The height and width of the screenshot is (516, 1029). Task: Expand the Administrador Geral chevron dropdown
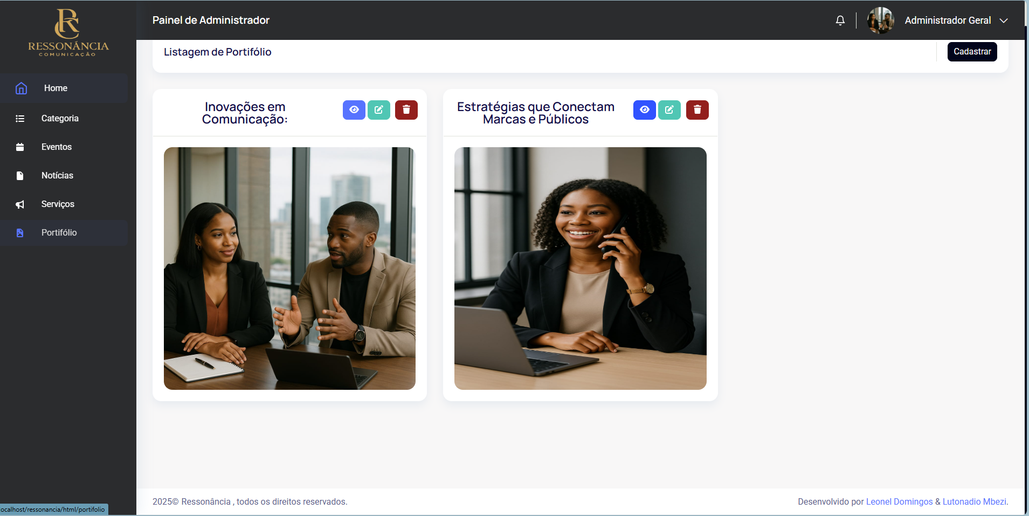(1004, 20)
